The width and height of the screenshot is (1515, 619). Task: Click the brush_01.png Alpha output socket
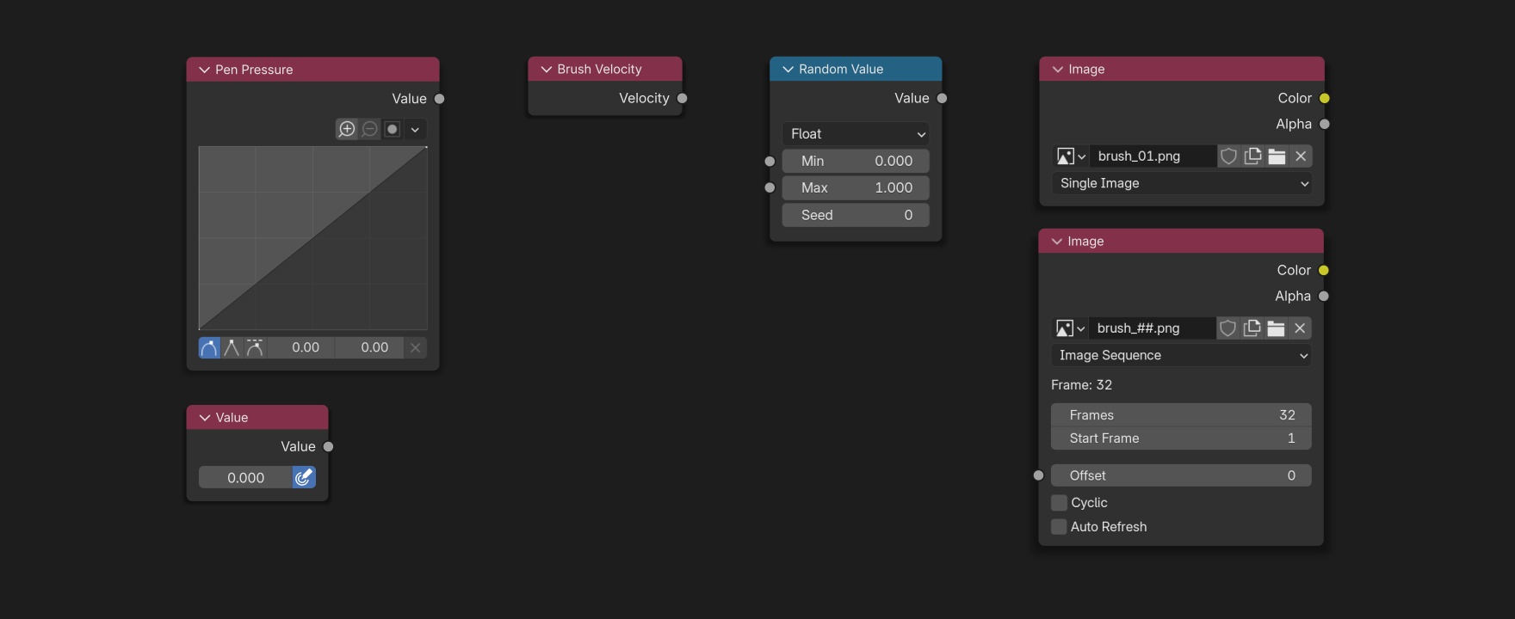click(1325, 124)
